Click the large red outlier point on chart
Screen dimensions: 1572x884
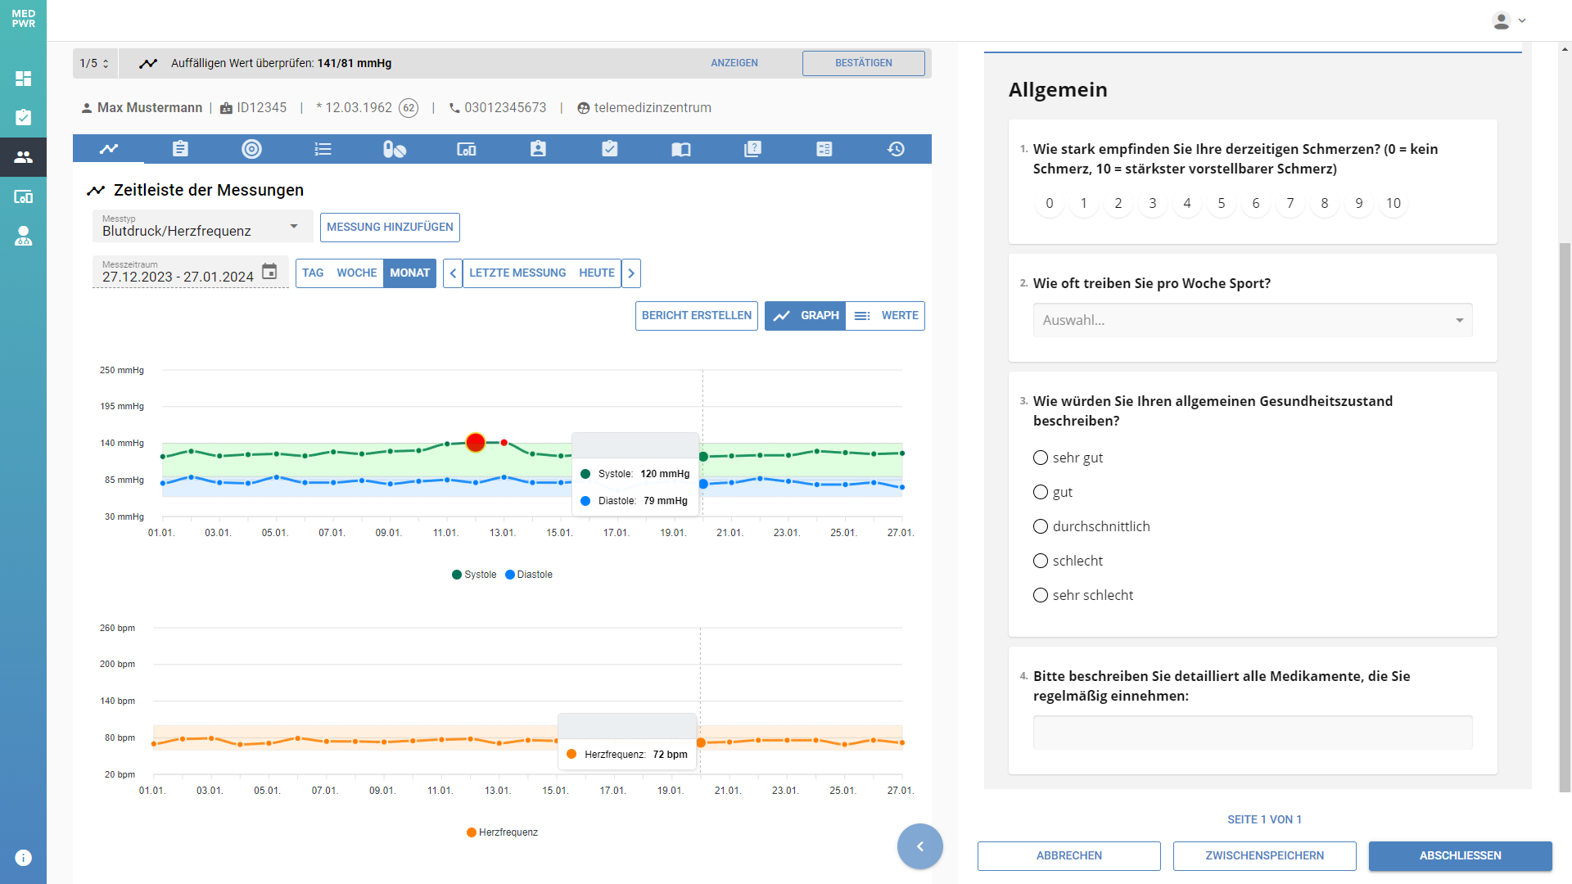(476, 443)
